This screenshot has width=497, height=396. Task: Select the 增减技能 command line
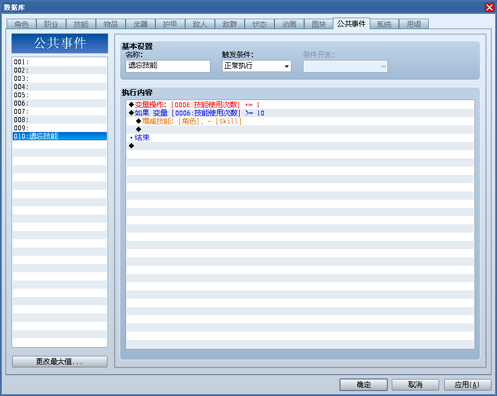pyautogui.click(x=300, y=121)
